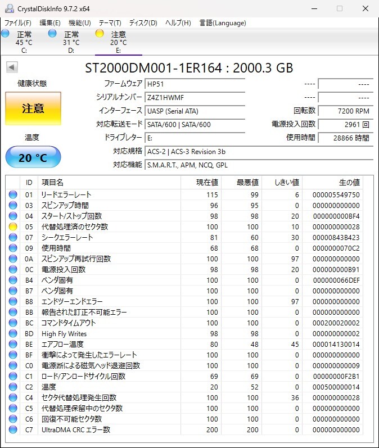
Task: Click the previous disk arrow button
Action: 12,67
